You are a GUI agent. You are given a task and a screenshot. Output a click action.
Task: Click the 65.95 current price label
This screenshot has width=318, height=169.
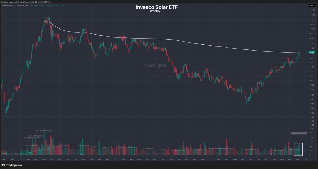(312, 52)
